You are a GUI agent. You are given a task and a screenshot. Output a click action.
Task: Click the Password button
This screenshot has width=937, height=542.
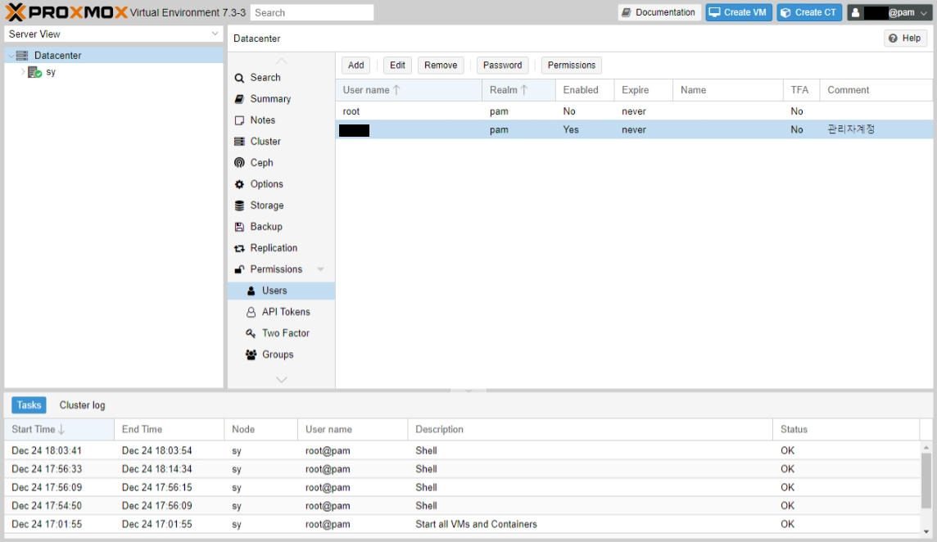(x=503, y=65)
